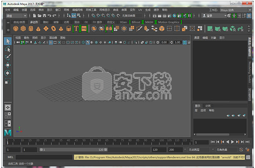This screenshot has width=255, height=168.
Task: Switch to the Bifrost shelf tab
Action: tap(136, 22)
